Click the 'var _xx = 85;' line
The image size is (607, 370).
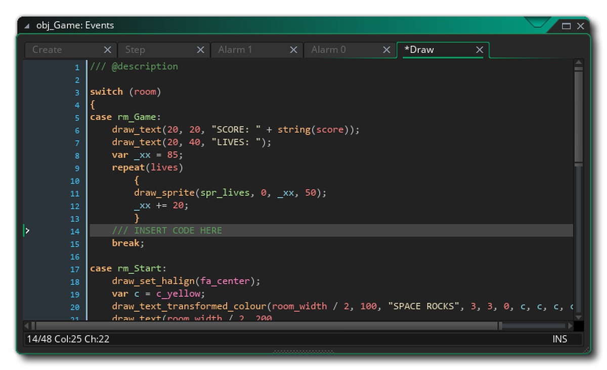point(147,155)
